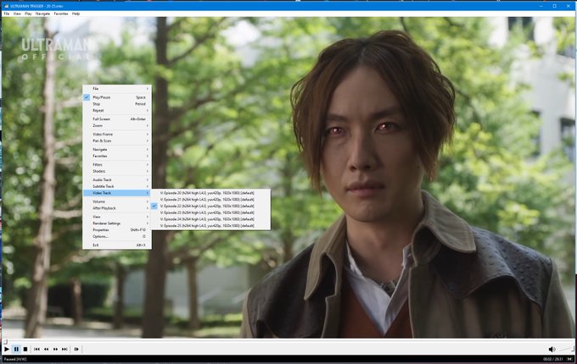The height and width of the screenshot is (364, 577).
Task: Click the fast-forward (increase speed) icon
Action: point(55,349)
